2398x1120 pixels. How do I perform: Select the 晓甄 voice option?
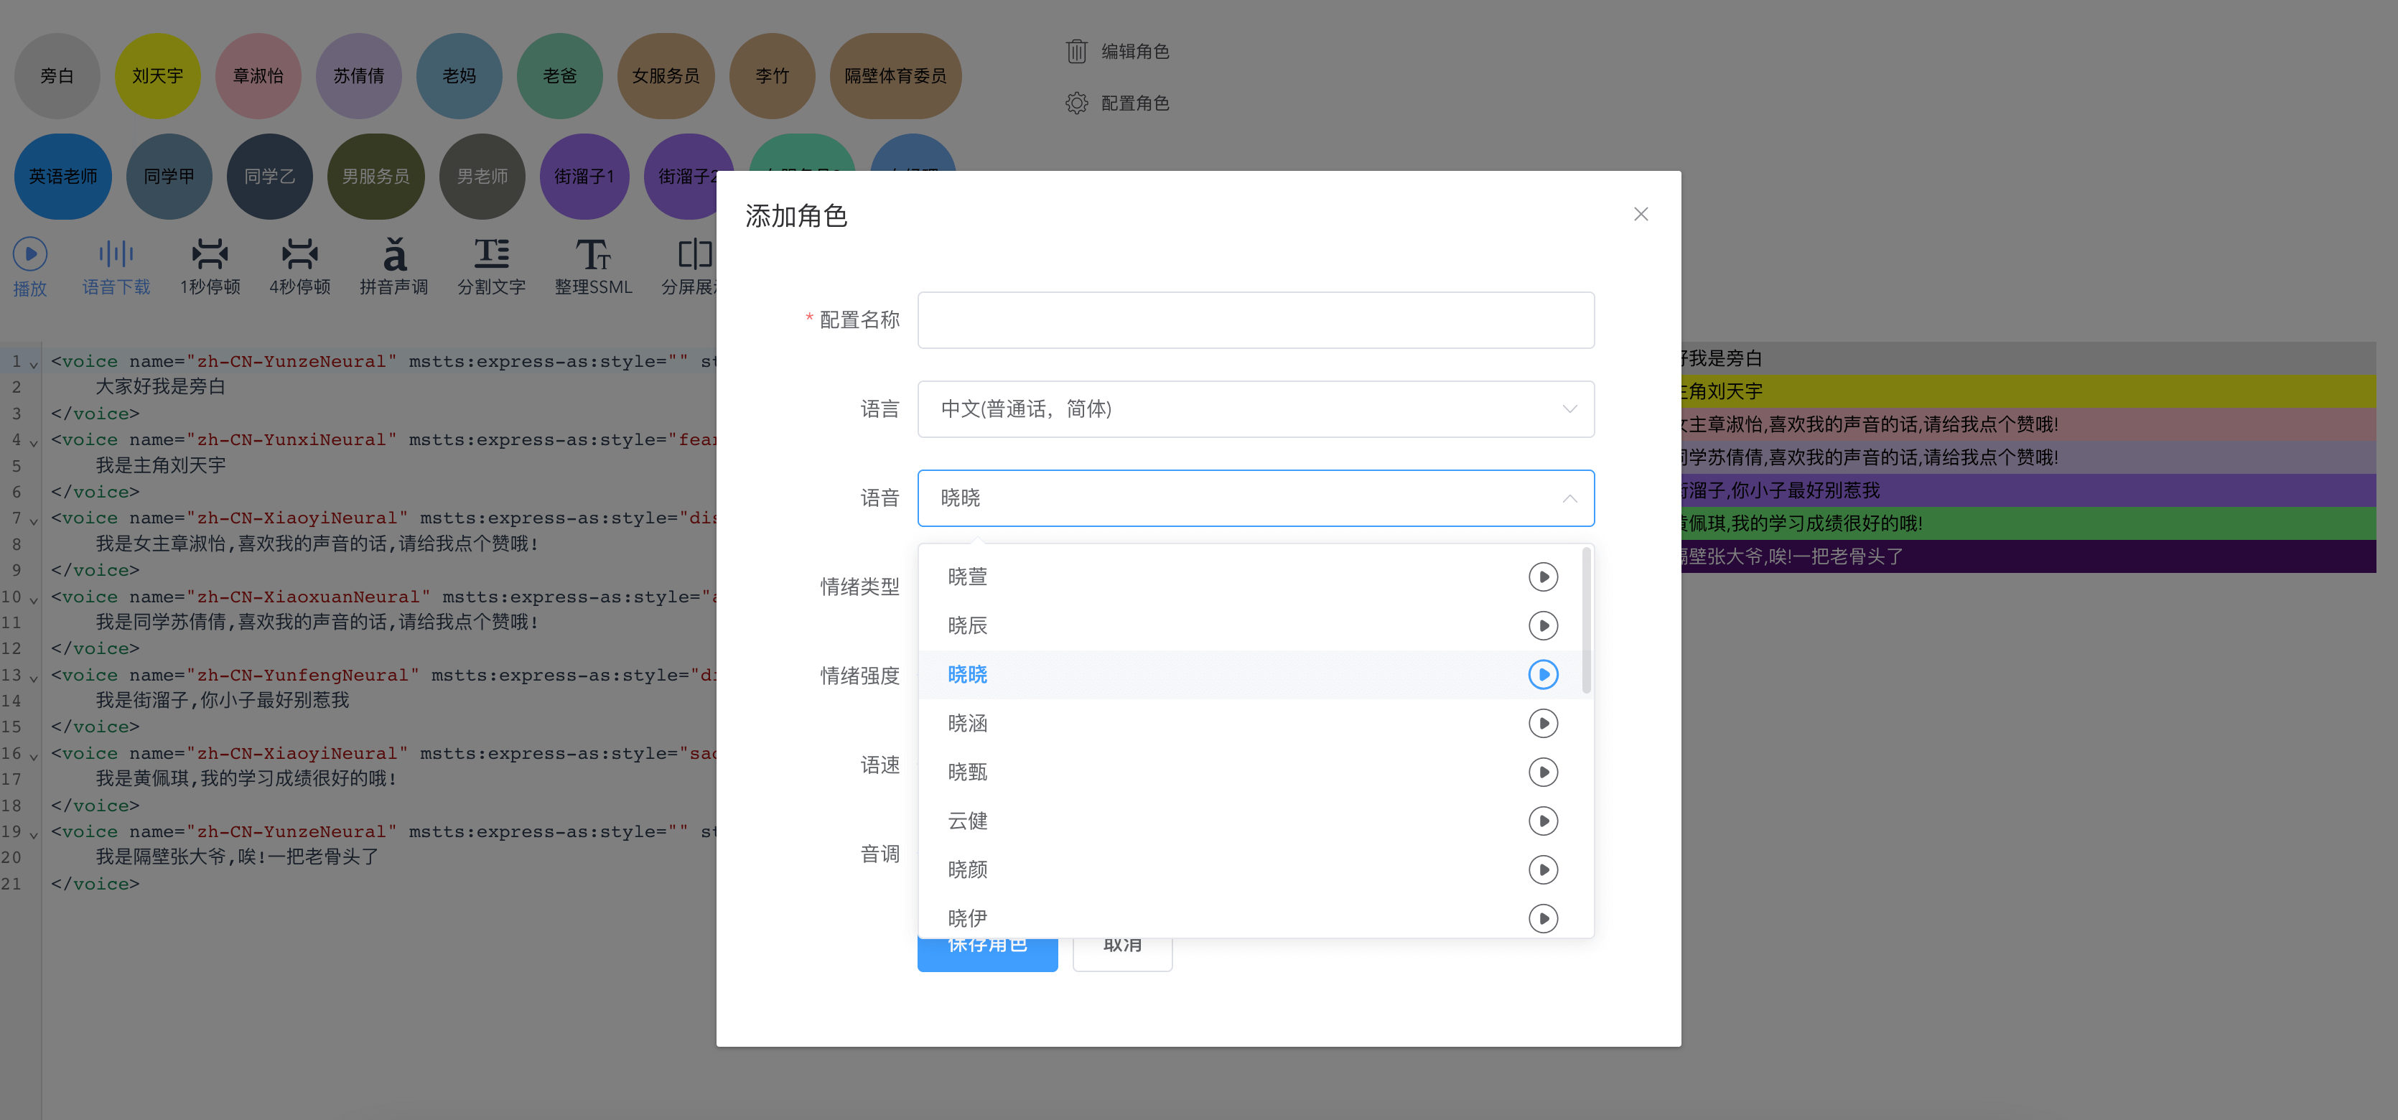click(967, 771)
